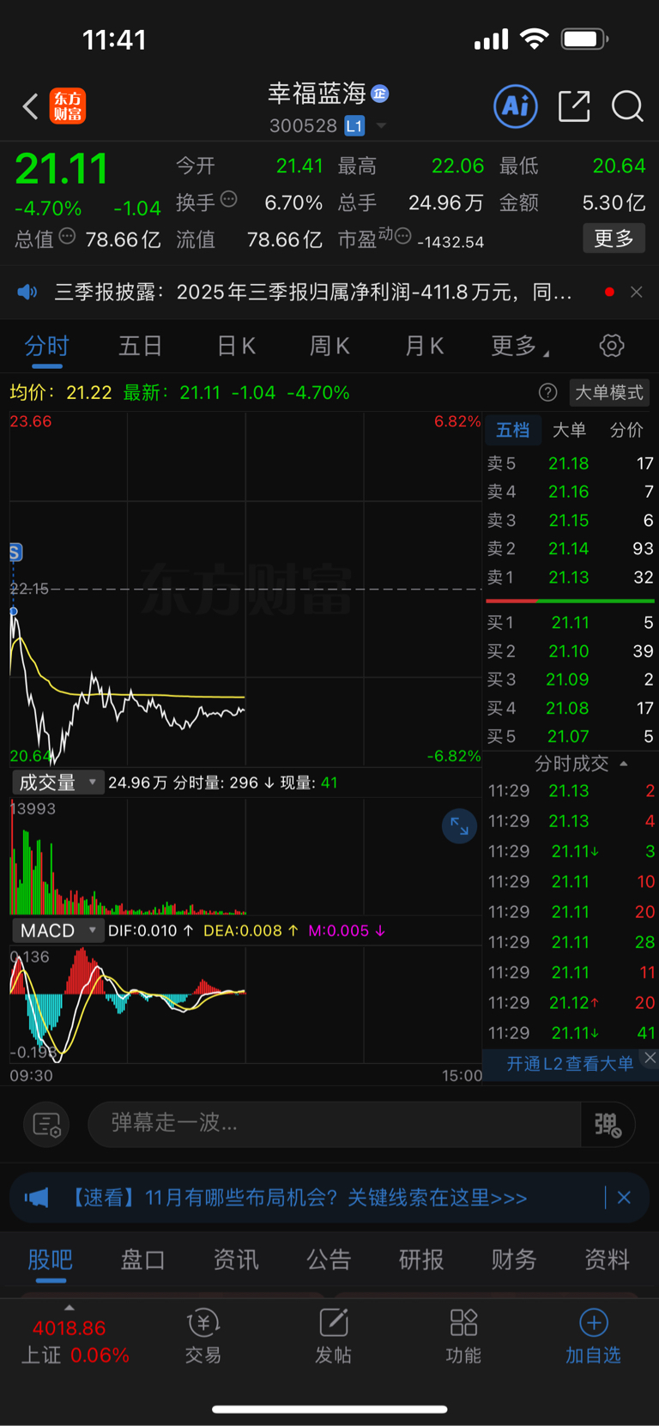Tap info icon next to 总值
659x1426 pixels.
[x=67, y=236]
